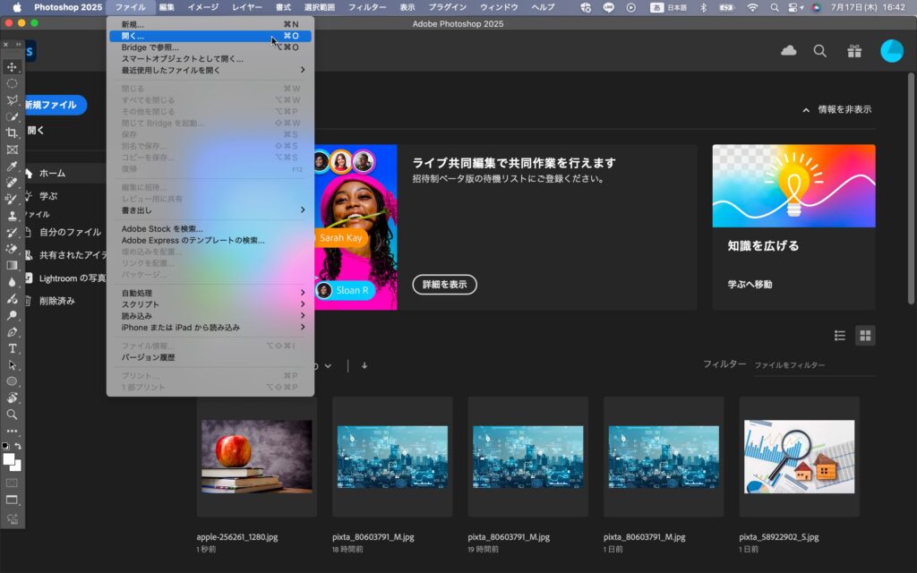Open the フィルター menu in the menu bar
Image resolution: width=917 pixels, height=573 pixels.
[x=366, y=7]
